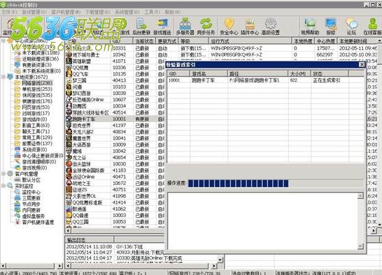Click the 坦克世界 game icon
Screen dimensions: 382x275
tap(69, 126)
